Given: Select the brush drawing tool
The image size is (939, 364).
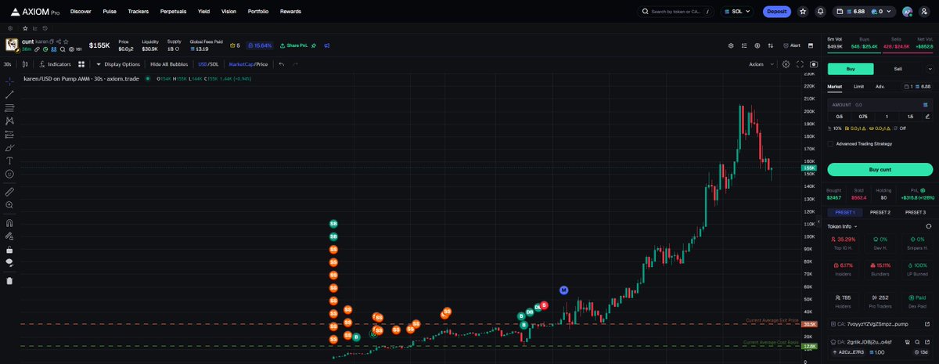Looking at the screenshot, I should coord(9,147).
